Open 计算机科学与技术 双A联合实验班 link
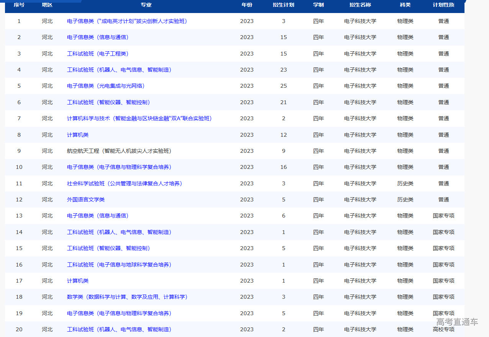This screenshot has height=337, width=489. pyautogui.click(x=139, y=118)
